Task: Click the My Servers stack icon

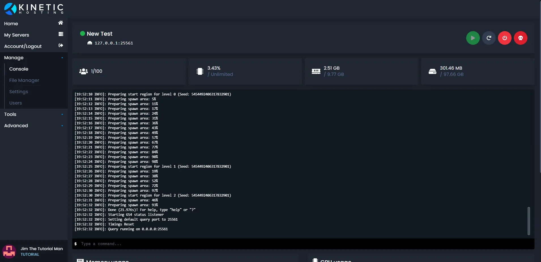Action: pyautogui.click(x=61, y=34)
